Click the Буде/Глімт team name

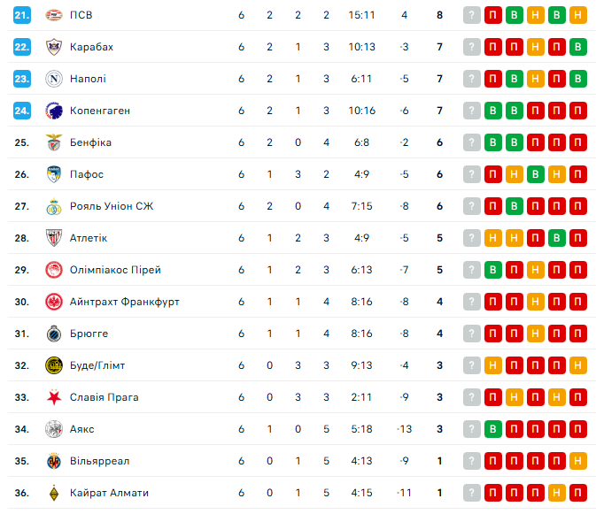click(x=98, y=365)
